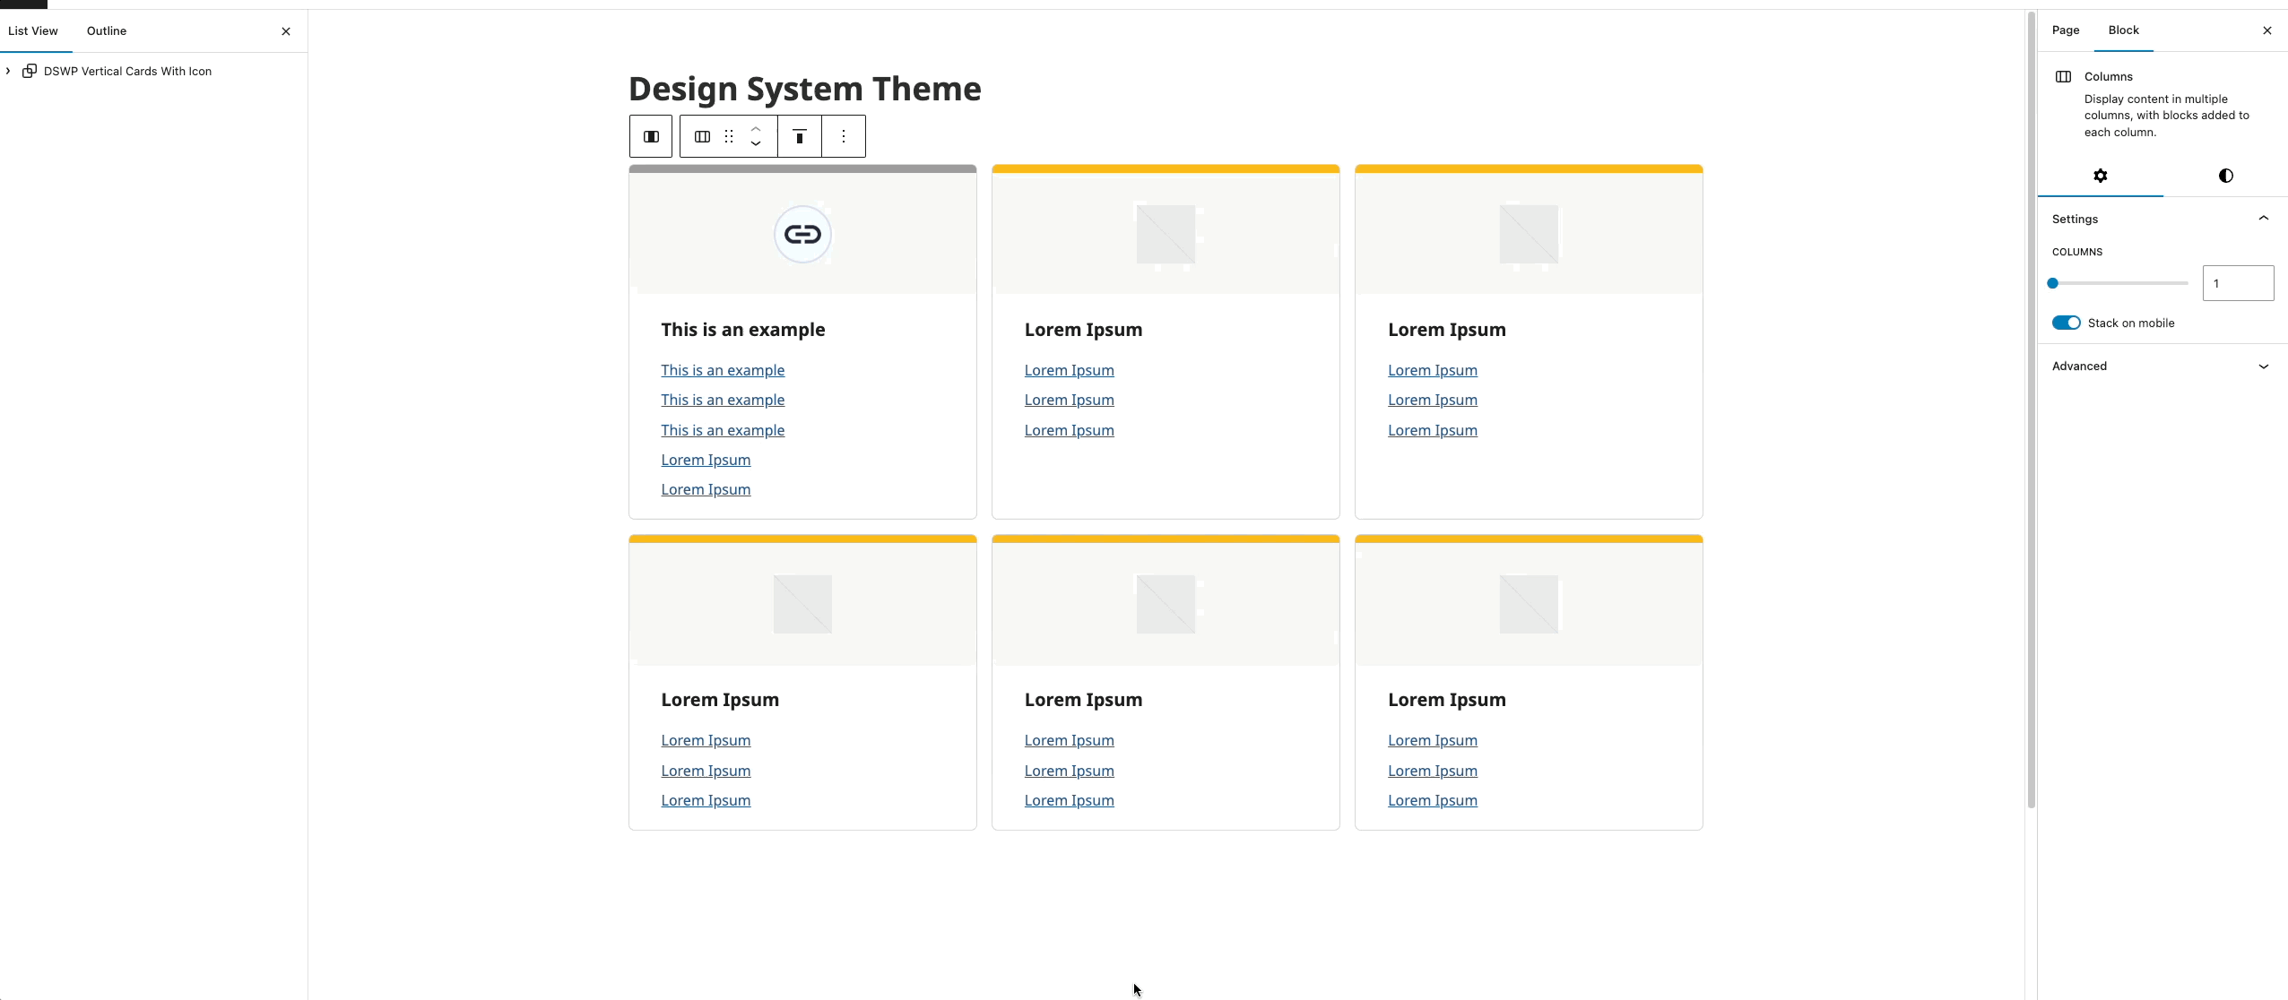Click the Columns block type icon
Screen dimensions: 2288x1000
click(x=703, y=136)
